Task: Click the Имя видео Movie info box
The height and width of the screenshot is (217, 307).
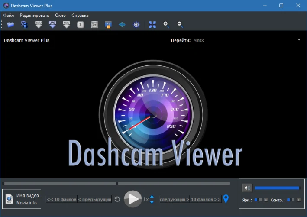Action: (22, 199)
